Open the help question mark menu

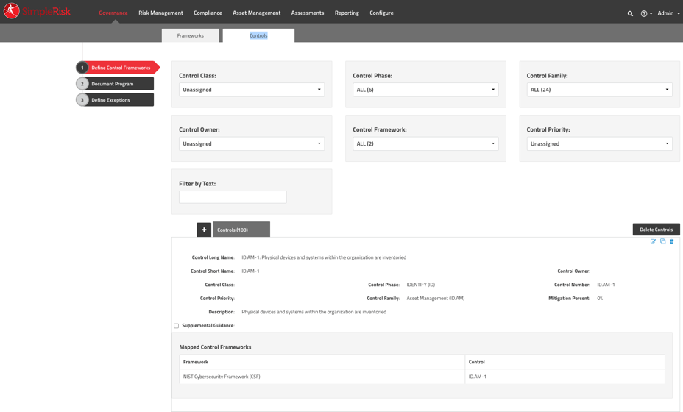[x=645, y=13]
